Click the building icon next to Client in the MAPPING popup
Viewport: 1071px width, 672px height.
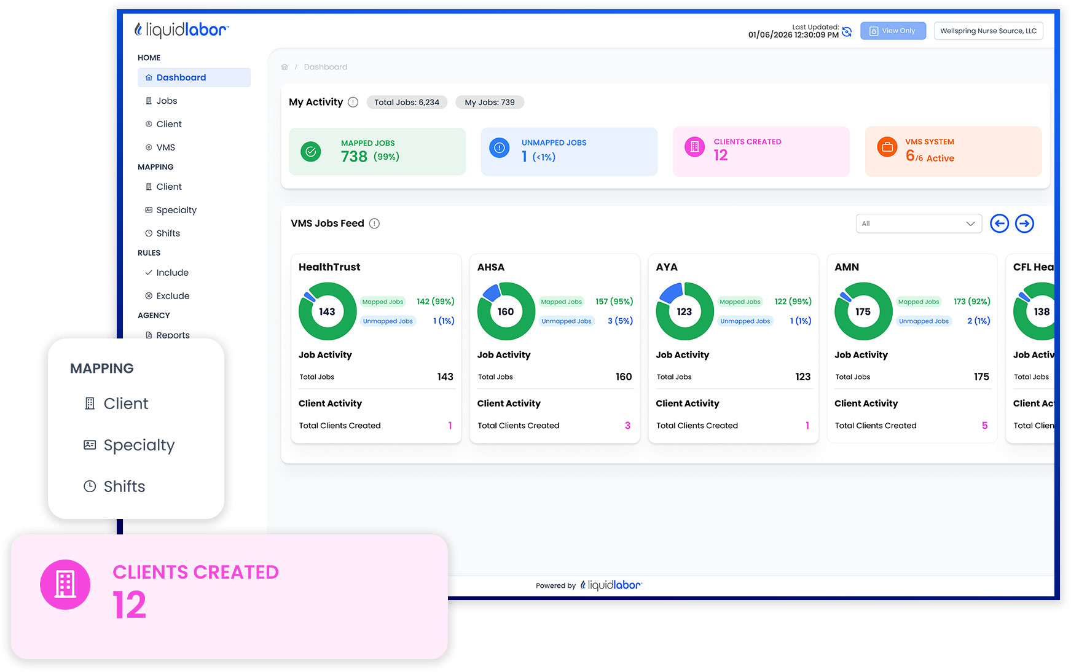(x=90, y=404)
